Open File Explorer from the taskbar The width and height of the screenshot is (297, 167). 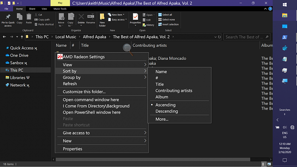[285, 15]
